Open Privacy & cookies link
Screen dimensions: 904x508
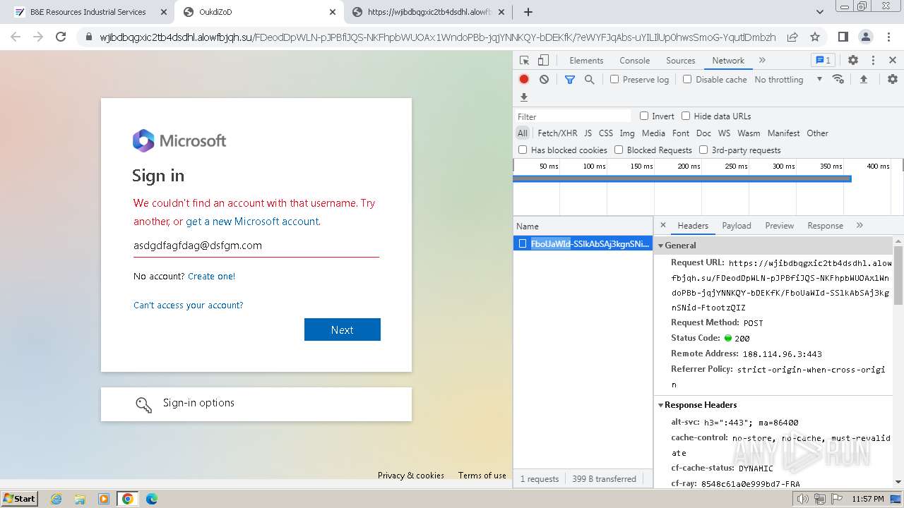411,476
